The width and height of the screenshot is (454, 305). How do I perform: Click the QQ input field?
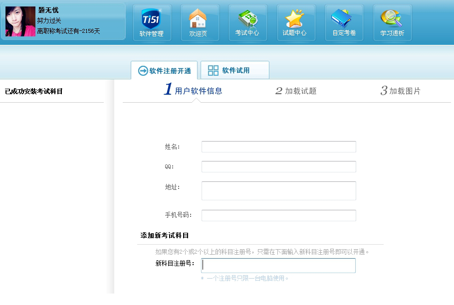click(x=278, y=166)
